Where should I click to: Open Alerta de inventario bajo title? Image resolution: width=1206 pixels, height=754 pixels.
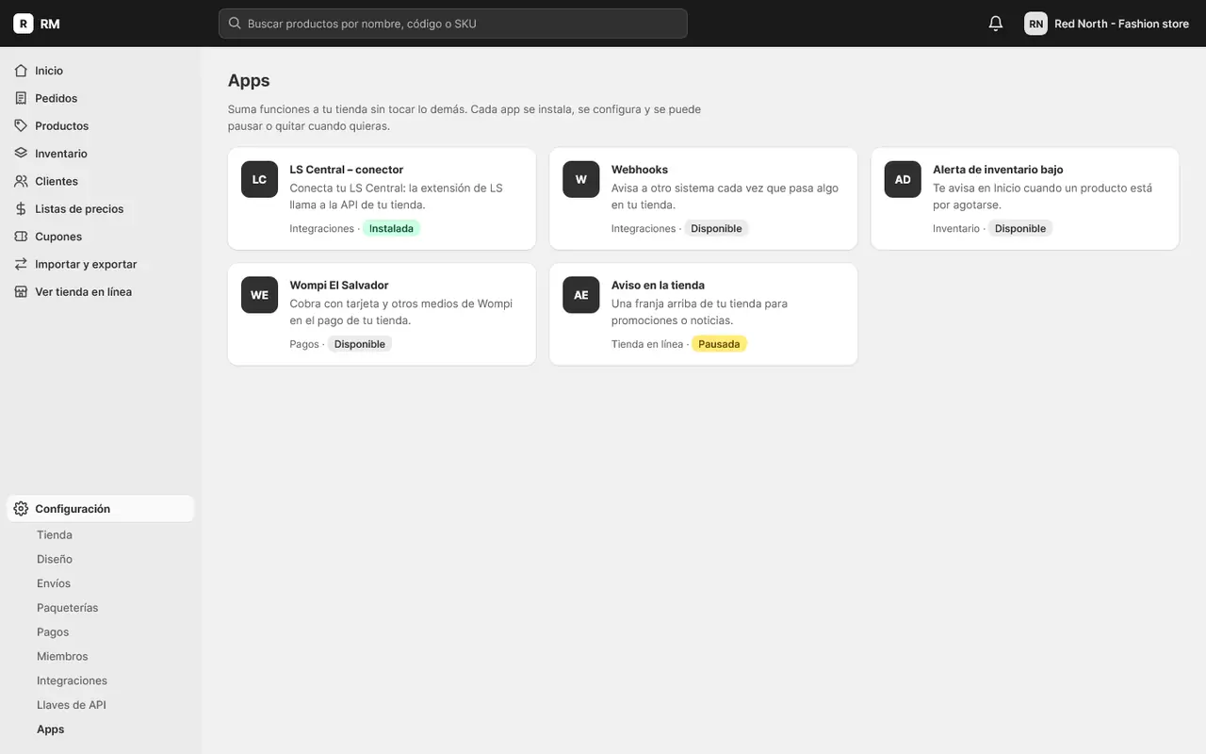pos(998,170)
